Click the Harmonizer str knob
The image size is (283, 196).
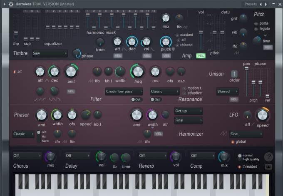tap(165, 115)
